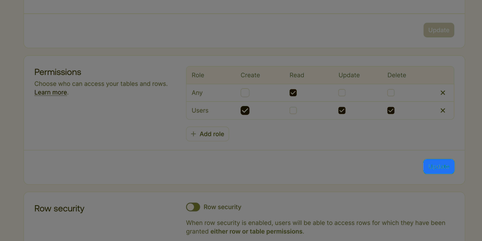Uncheck Read permission for the Any role

click(x=293, y=92)
